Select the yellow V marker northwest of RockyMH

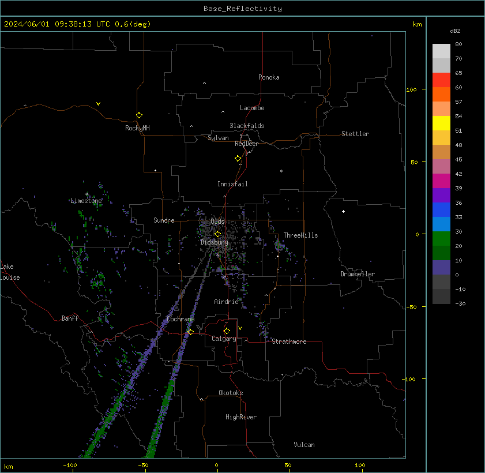click(98, 104)
